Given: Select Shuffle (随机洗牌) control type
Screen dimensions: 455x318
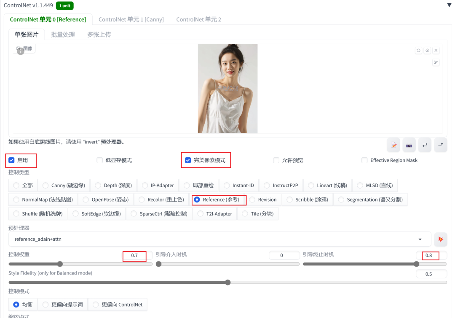Looking at the screenshot, I should point(38,214).
